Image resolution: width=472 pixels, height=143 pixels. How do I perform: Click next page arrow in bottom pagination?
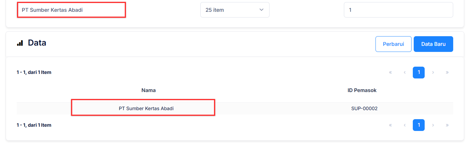[433, 125]
